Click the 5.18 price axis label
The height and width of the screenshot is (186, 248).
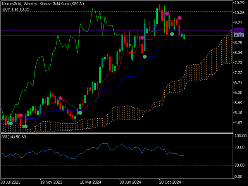(239, 113)
